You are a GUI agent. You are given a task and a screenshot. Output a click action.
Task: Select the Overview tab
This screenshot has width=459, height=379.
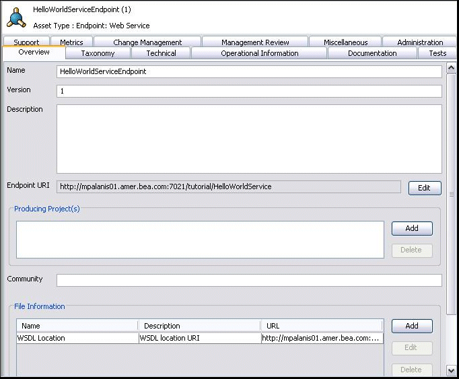(x=34, y=53)
